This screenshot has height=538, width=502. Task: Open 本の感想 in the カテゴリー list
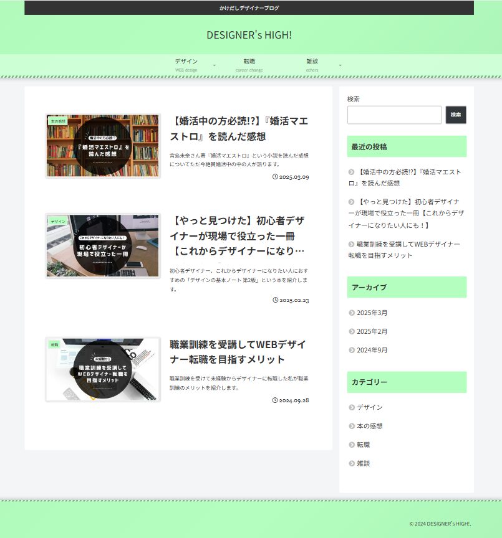pos(369,426)
